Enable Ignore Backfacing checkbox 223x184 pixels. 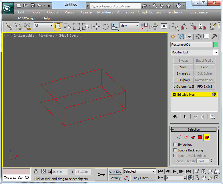(175, 150)
